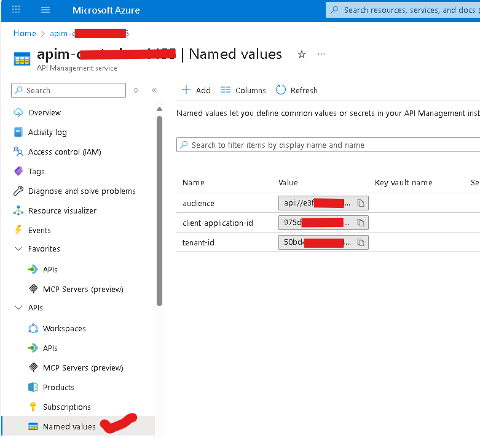The image size is (480, 438).
Task: Open Products in the sidebar
Action: point(58,387)
